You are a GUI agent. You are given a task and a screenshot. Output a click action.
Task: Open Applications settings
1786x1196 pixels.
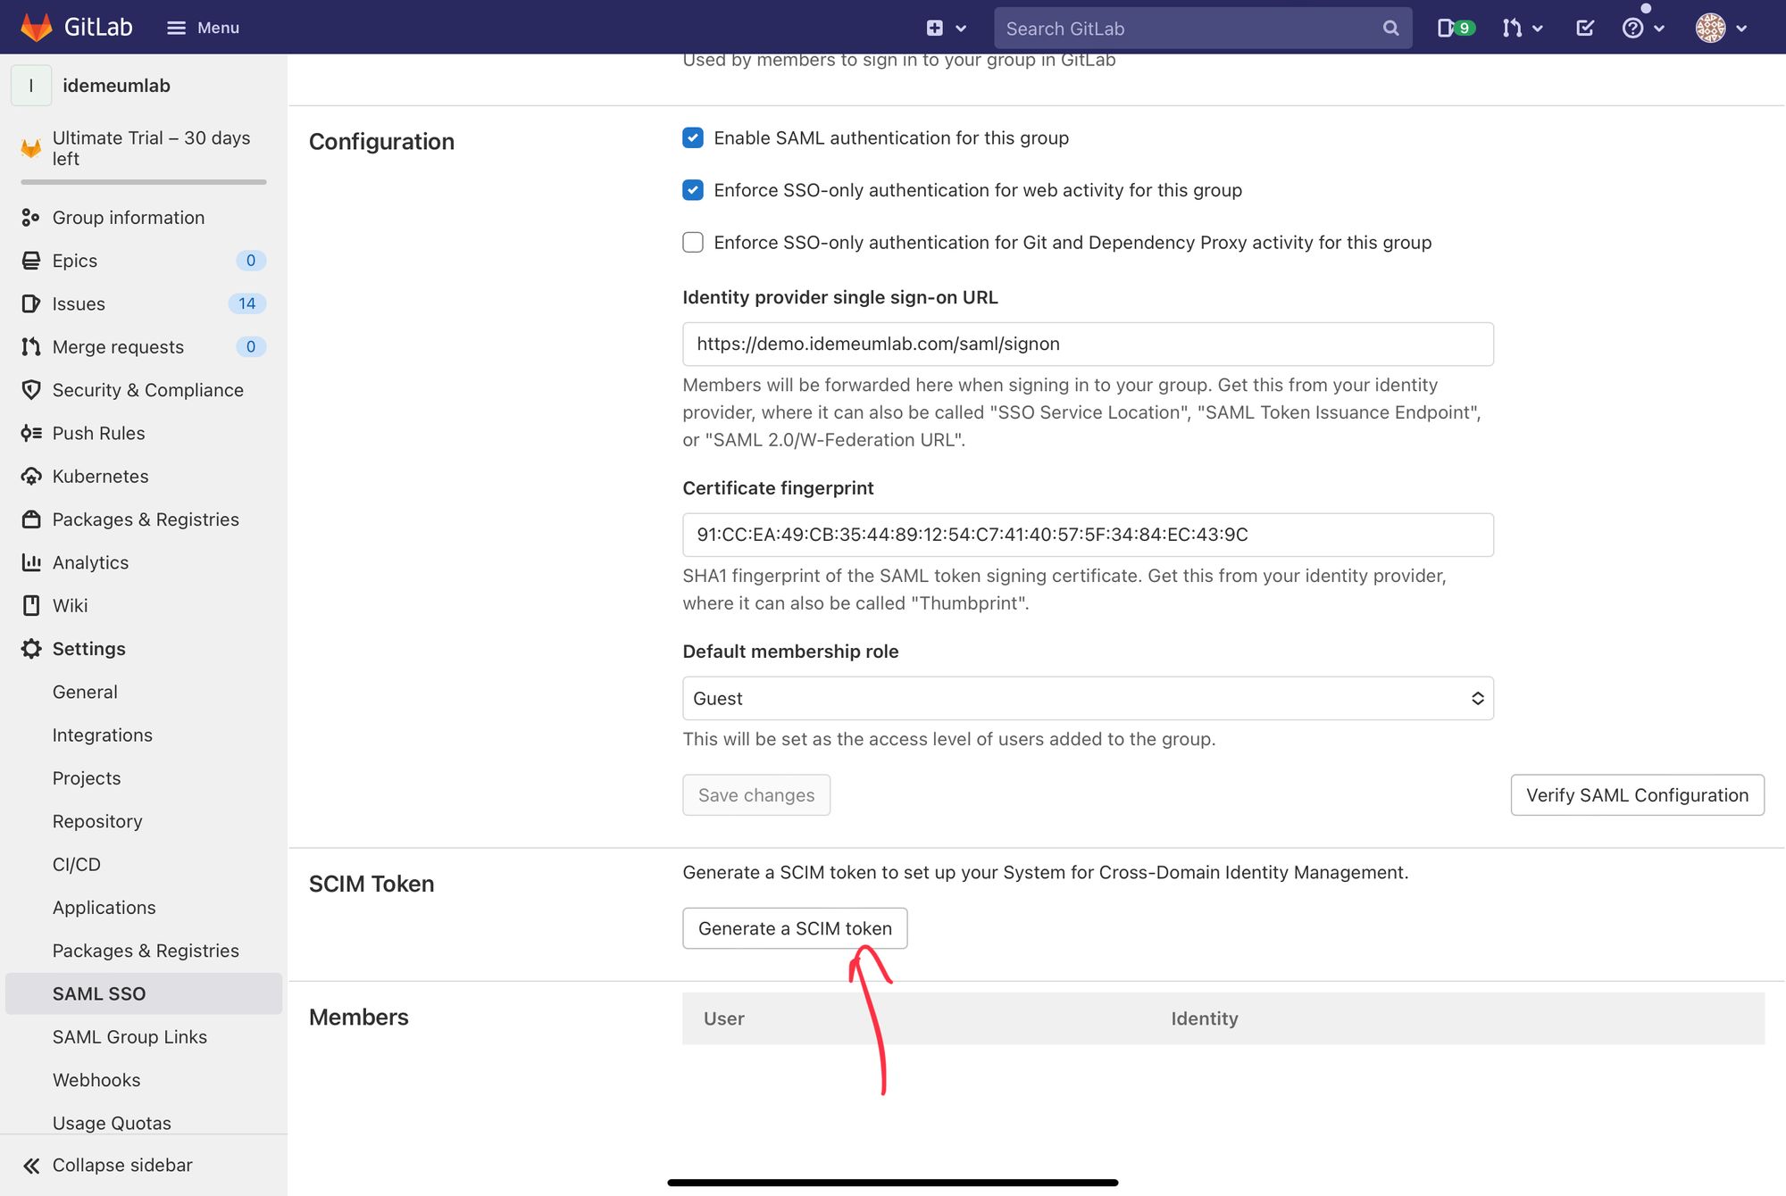[104, 908]
